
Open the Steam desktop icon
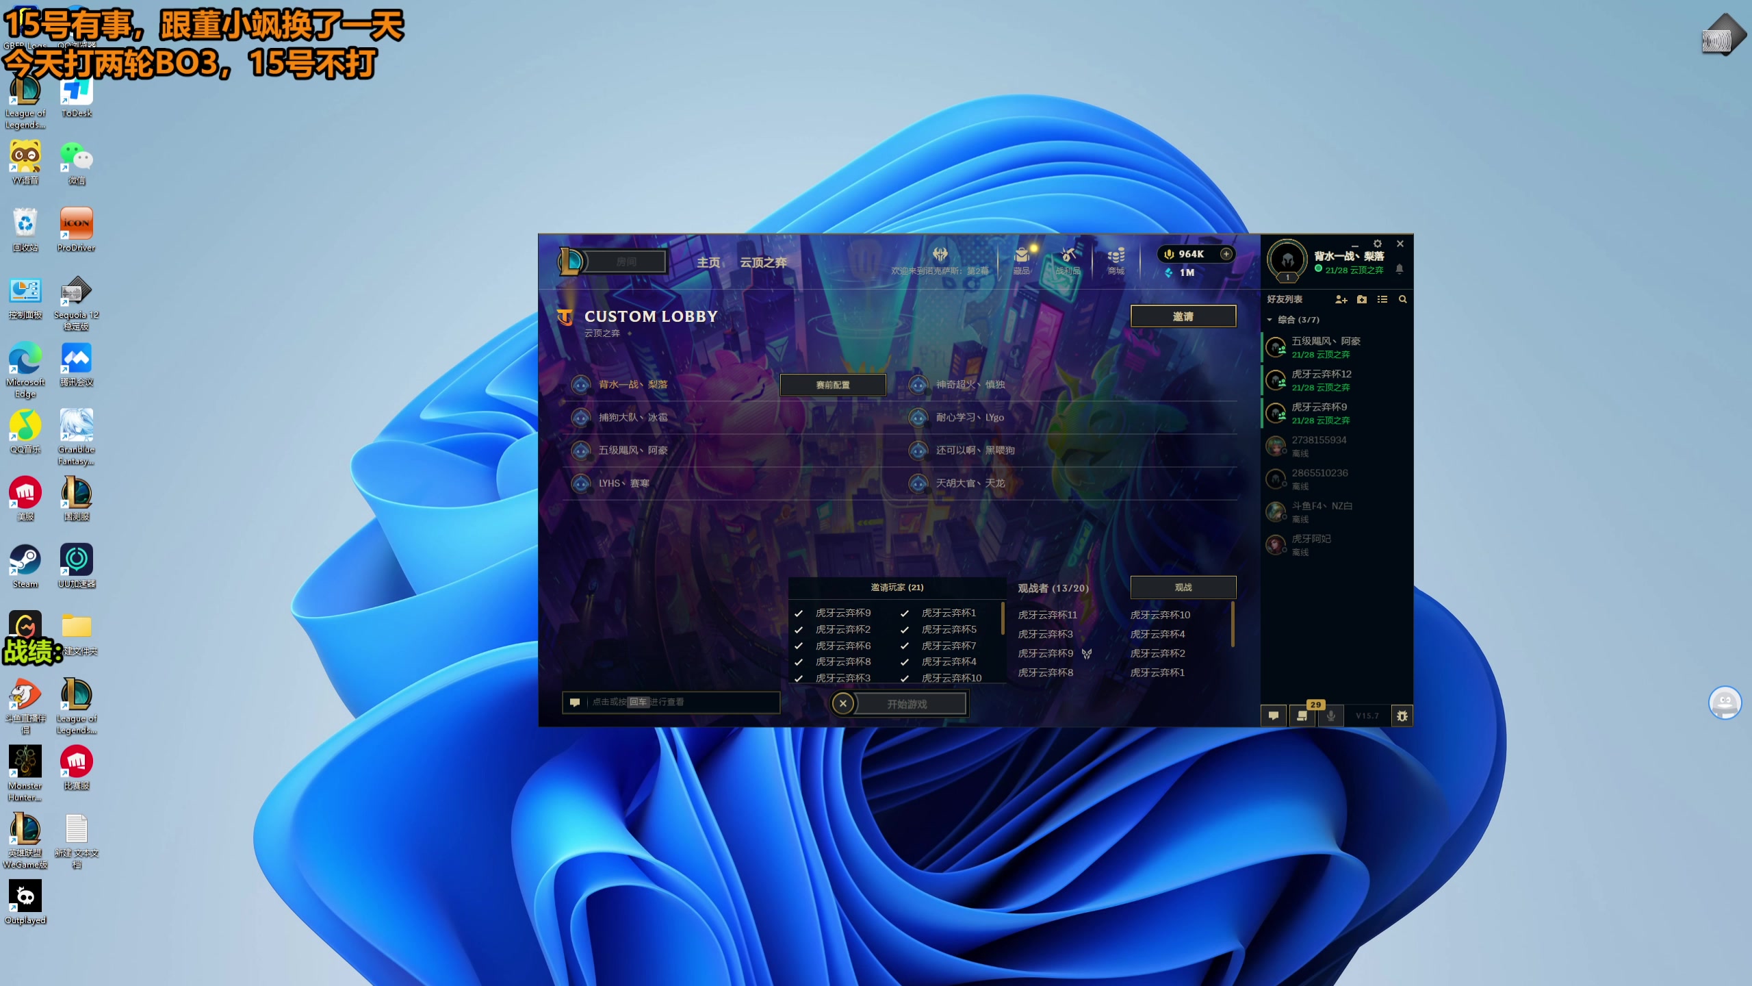click(x=25, y=566)
